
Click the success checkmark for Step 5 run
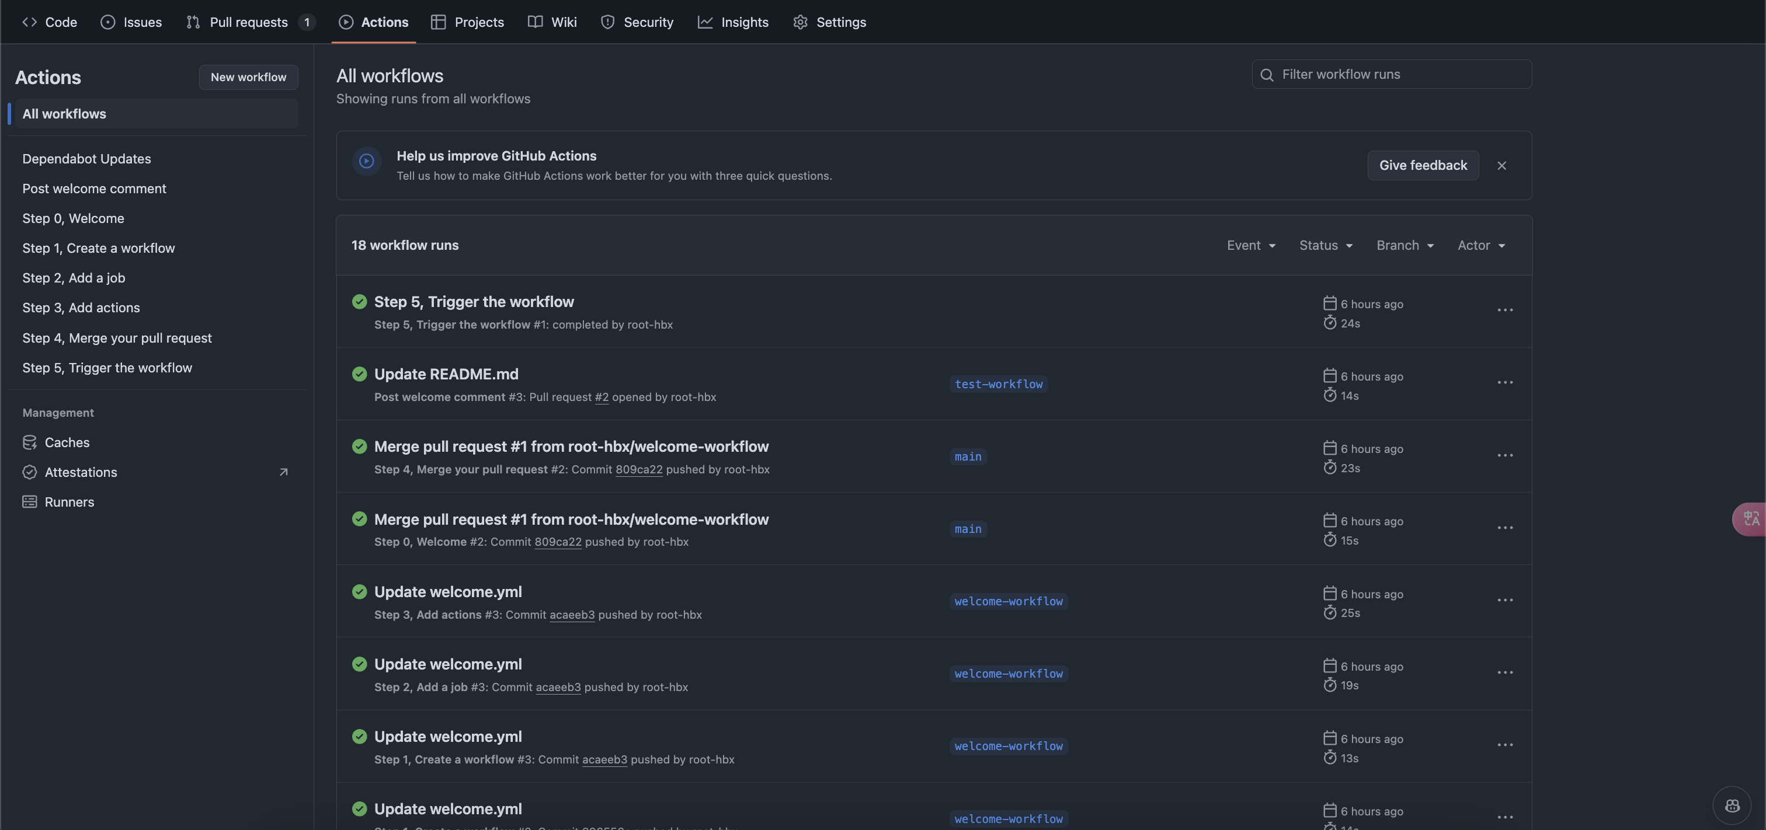(359, 302)
